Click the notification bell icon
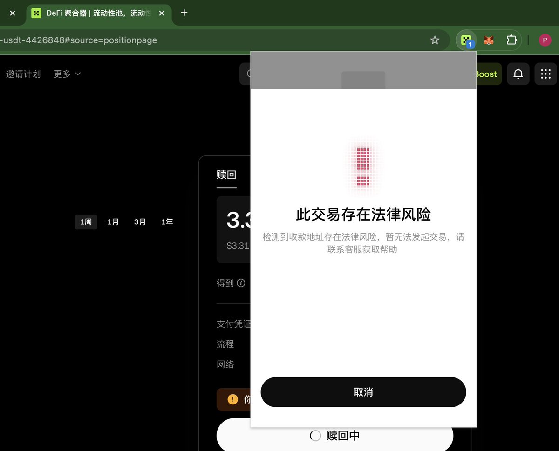The image size is (559, 451). tap(518, 74)
